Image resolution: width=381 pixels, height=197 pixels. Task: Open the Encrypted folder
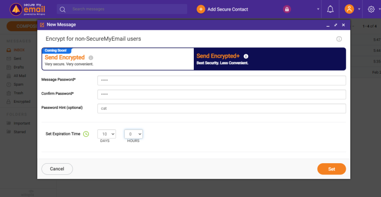22,102
